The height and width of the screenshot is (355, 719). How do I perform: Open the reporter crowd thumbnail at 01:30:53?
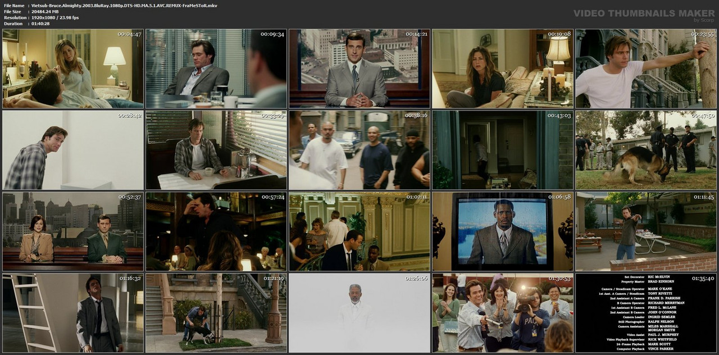point(503,313)
